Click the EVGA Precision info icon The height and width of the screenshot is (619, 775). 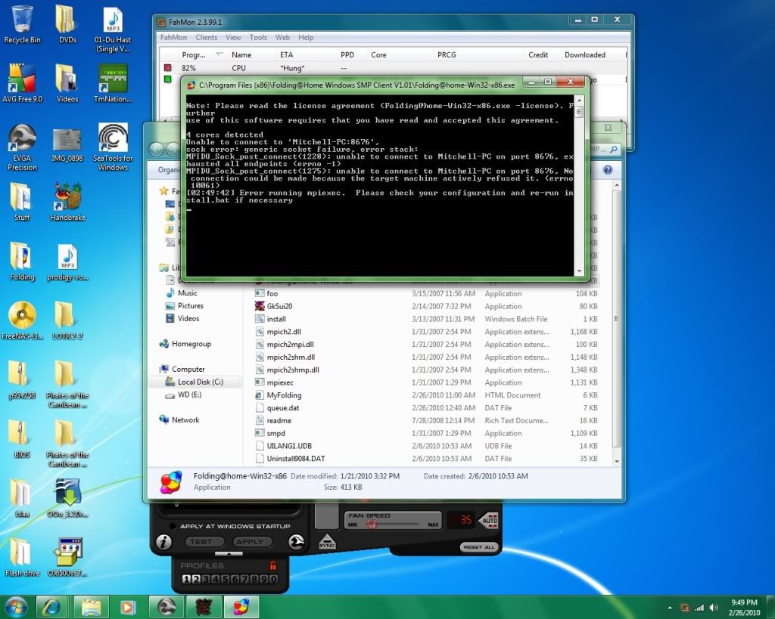pos(163,542)
